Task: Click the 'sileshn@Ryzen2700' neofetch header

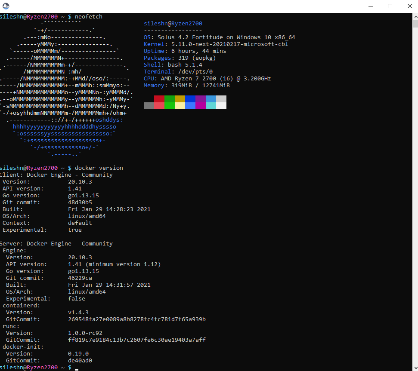Action: point(173,23)
